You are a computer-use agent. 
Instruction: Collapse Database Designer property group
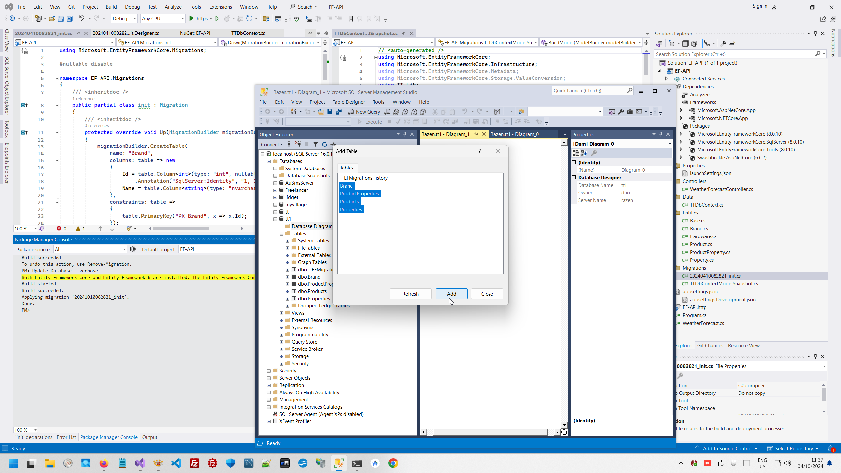pyautogui.click(x=574, y=177)
